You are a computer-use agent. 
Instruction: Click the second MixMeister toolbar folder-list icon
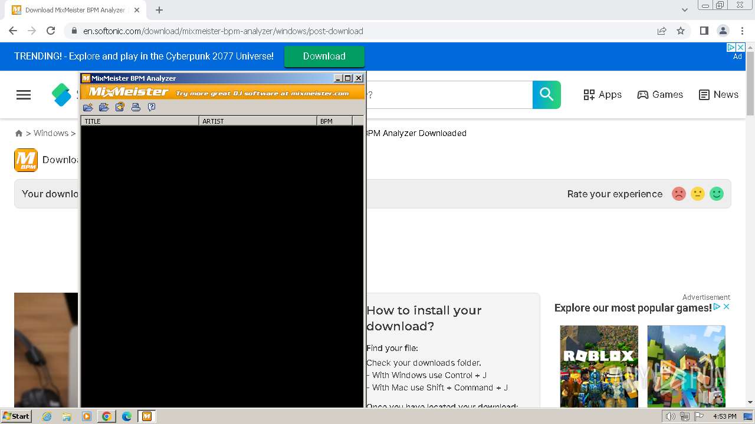coord(104,107)
